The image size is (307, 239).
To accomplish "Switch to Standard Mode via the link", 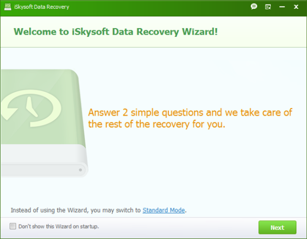I will 164,210.
